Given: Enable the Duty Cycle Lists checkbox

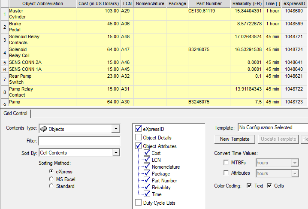Looking at the screenshot, I should coord(138,202).
